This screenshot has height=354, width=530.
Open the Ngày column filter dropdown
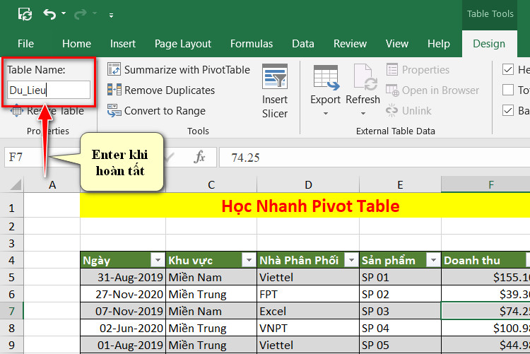tap(158, 260)
